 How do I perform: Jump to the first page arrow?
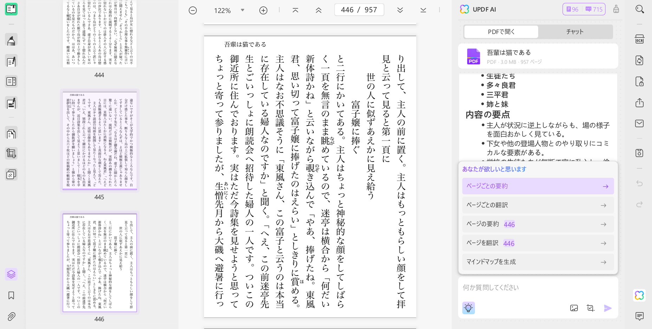tap(295, 10)
